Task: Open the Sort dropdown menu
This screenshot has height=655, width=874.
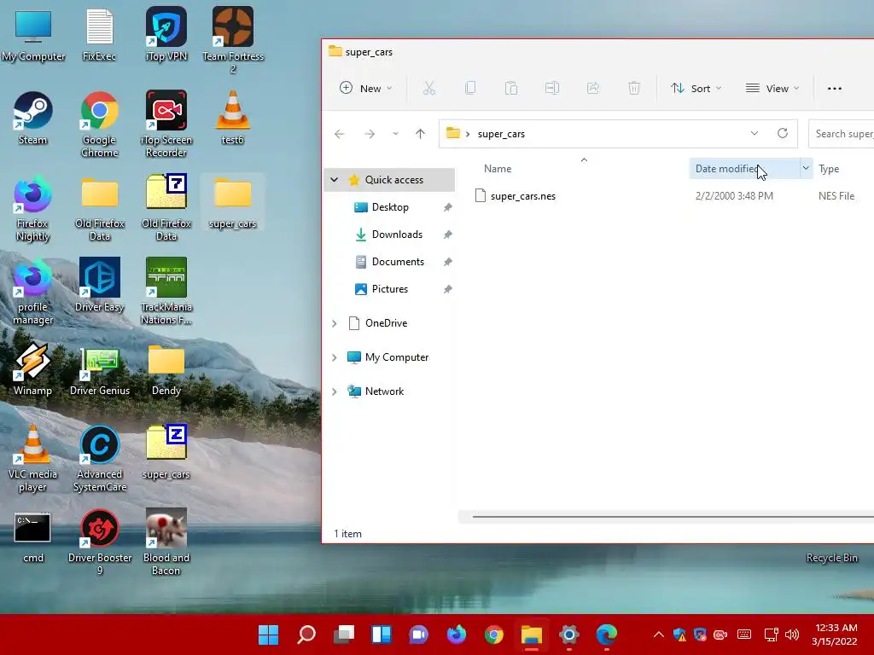Action: click(x=696, y=88)
